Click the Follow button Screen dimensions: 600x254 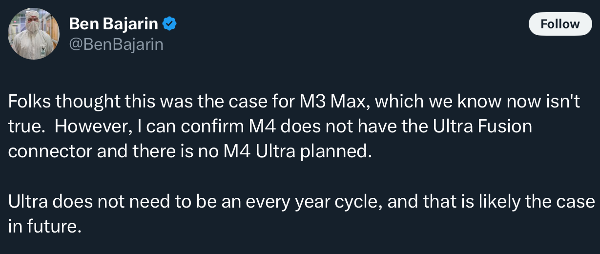(560, 24)
